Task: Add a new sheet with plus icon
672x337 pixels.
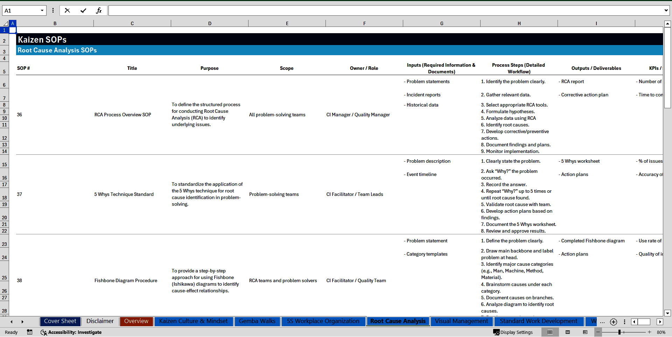Action: pyautogui.click(x=613, y=322)
